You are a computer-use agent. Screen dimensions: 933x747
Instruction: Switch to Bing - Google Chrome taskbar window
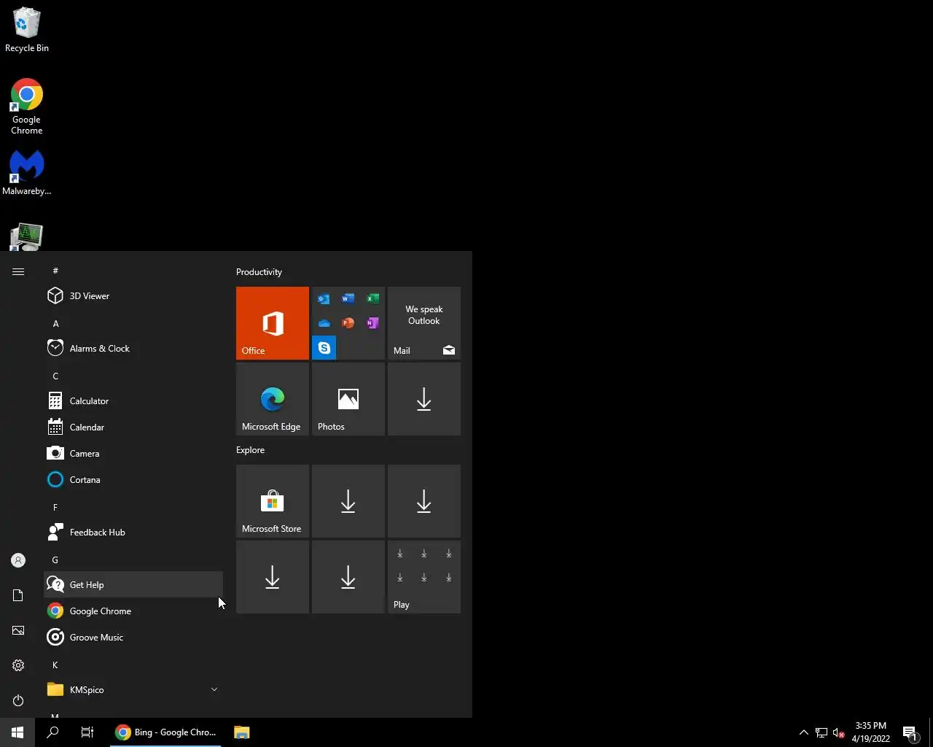pyautogui.click(x=166, y=732)
